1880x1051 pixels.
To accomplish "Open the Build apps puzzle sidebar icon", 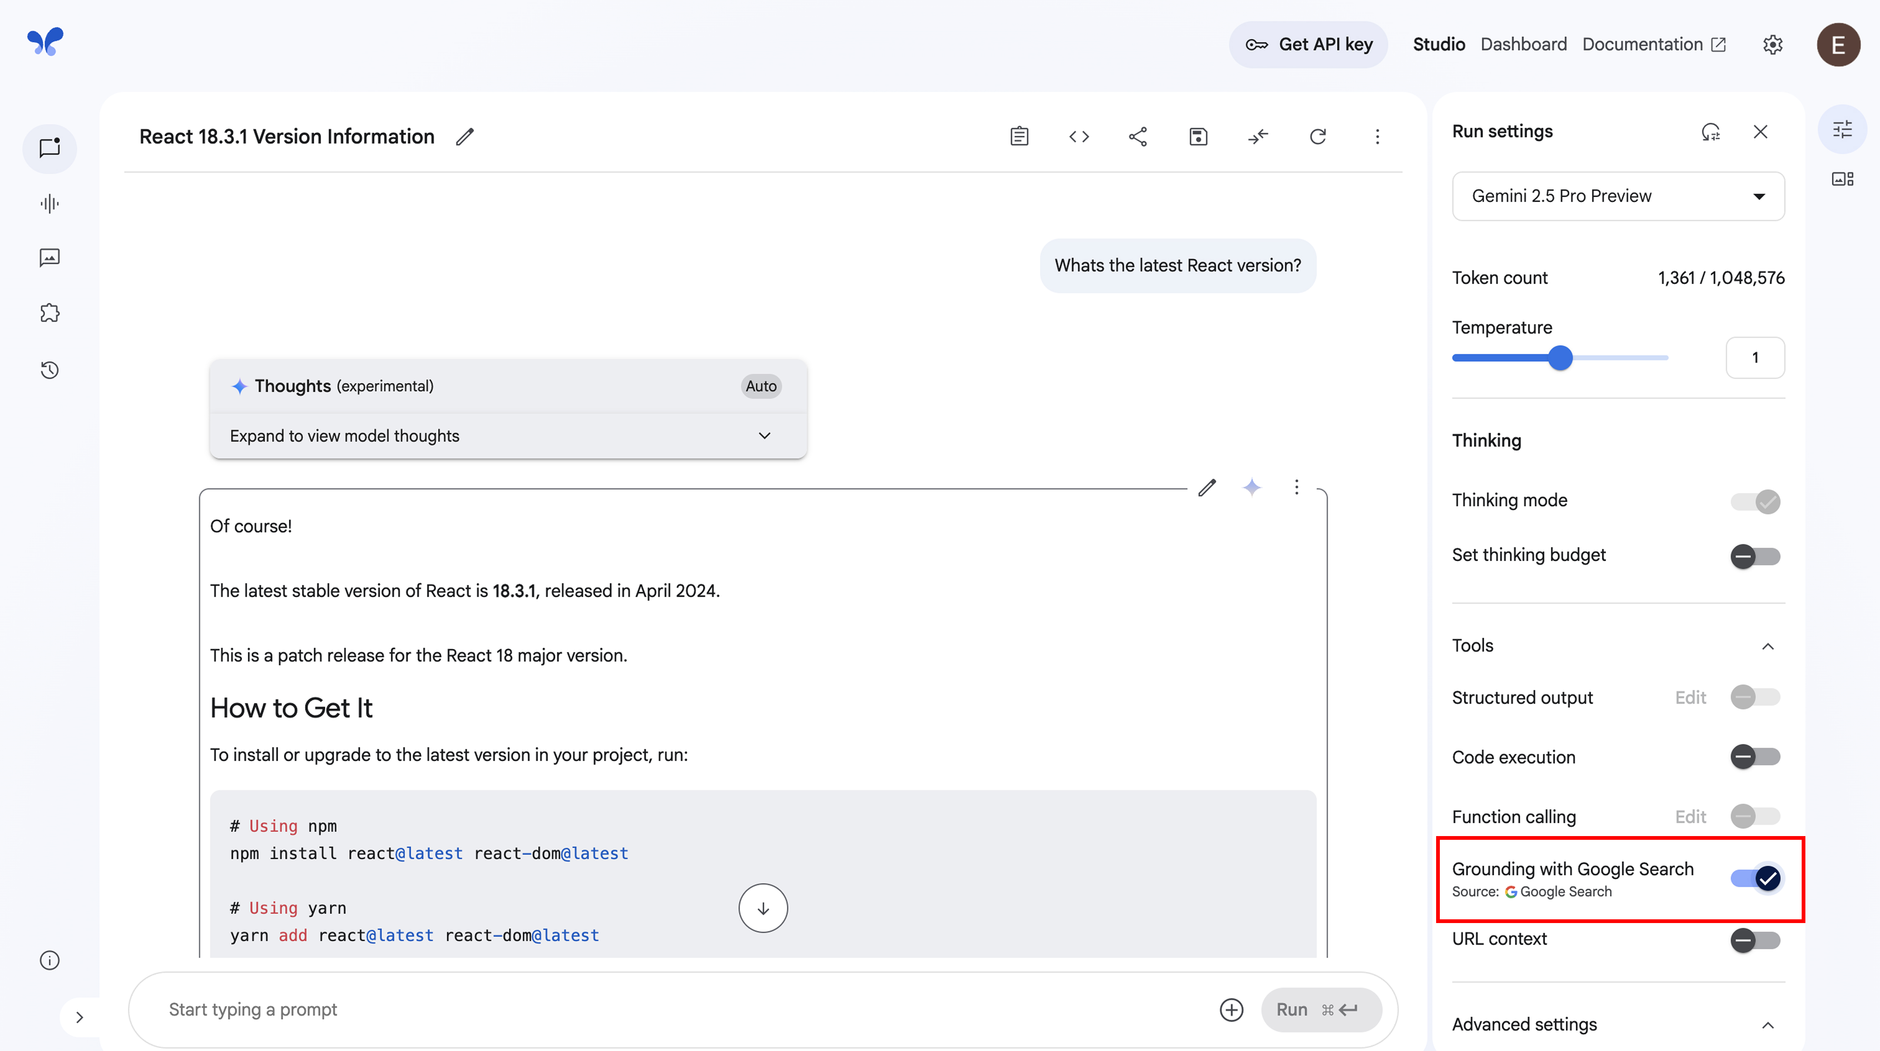I will click(50, 313).
